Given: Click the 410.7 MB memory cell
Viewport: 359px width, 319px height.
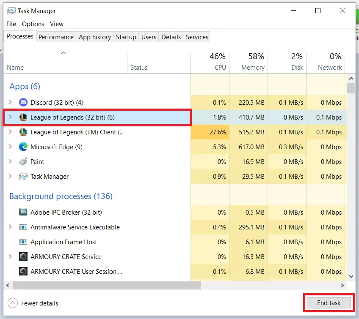Looking at the screenshot, I should [x=249, y=117].
